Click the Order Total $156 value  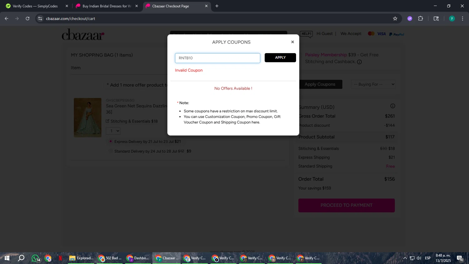390,179
